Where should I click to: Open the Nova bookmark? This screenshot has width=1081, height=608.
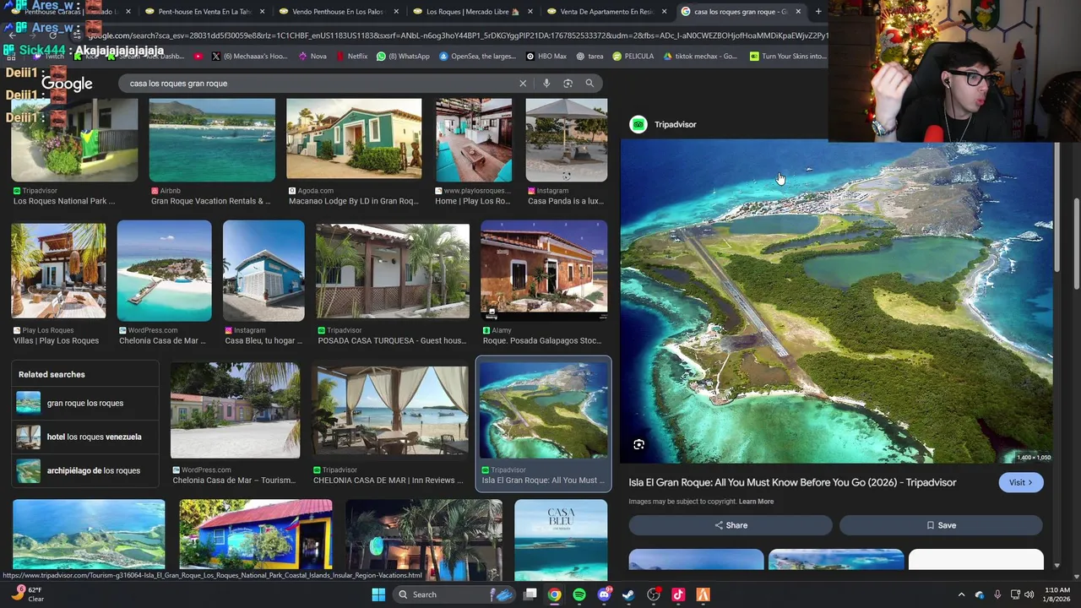click(x=312, y=57)
